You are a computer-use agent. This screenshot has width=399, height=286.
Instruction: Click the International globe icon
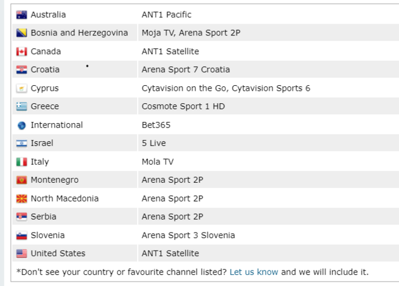tap(21, 126)
